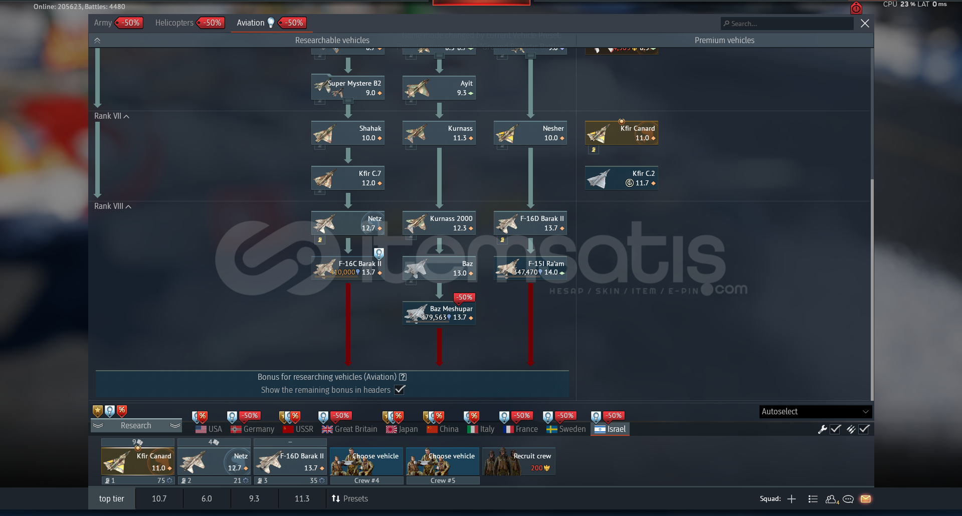Click the ammunition auto-refill icon
This screenshot has height=516, width=962.
(x=851, y=429)
